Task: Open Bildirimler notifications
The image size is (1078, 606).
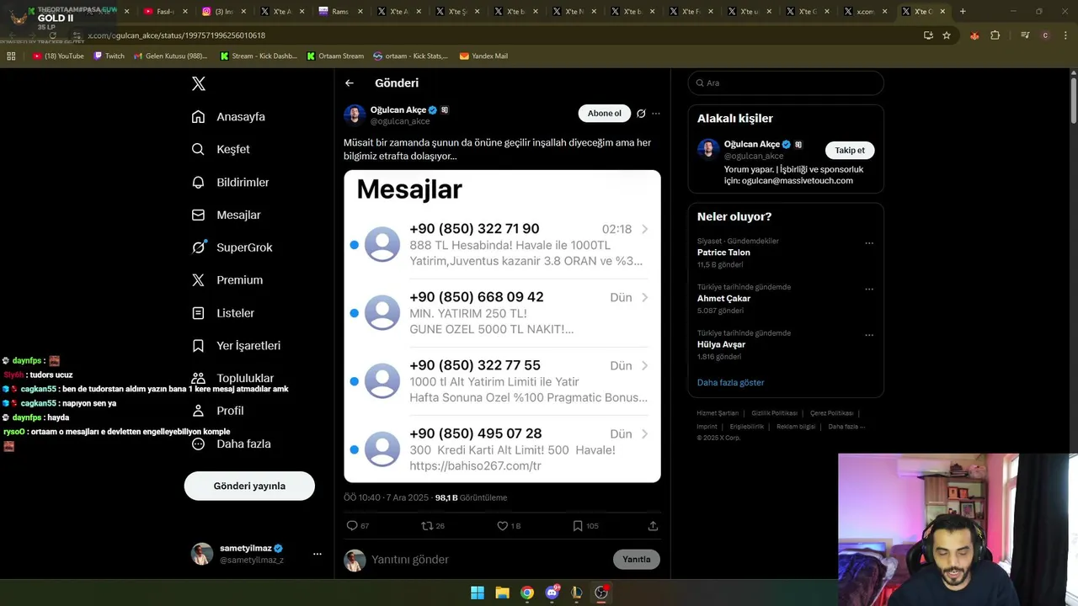Action: tap(230, 182)
